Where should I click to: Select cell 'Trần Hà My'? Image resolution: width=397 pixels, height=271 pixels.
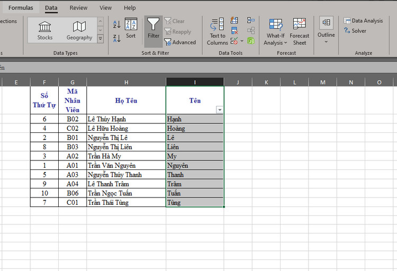(x=126, y=156)
